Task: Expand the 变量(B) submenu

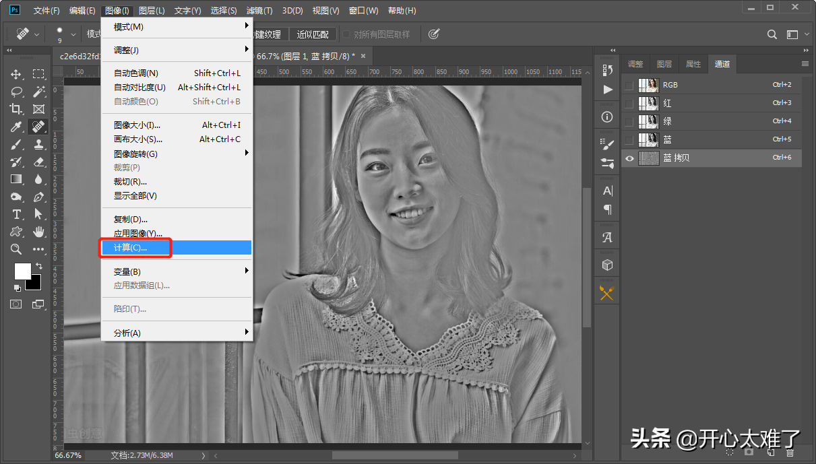Action: click(x=176, y=271)
